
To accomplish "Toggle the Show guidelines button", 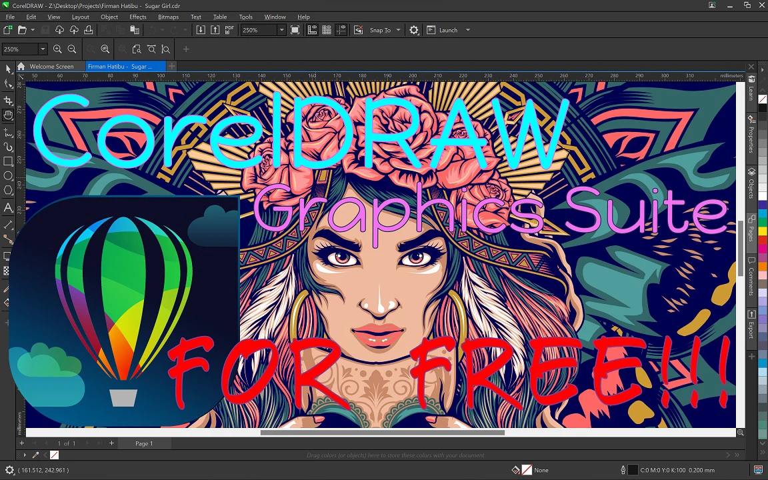I will [x=341, y=30].
